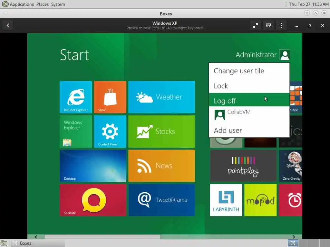The image size is (330, 247).
Task: Open the Desktop tile
Action: [x=93, y=166]
